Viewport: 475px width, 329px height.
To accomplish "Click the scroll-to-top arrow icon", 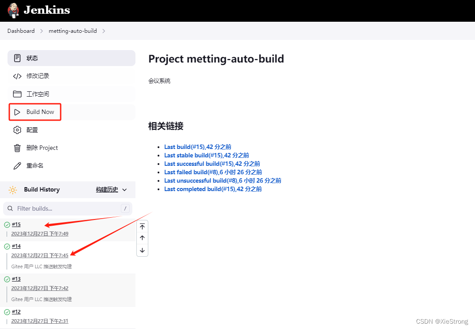I will coord(142,227).
